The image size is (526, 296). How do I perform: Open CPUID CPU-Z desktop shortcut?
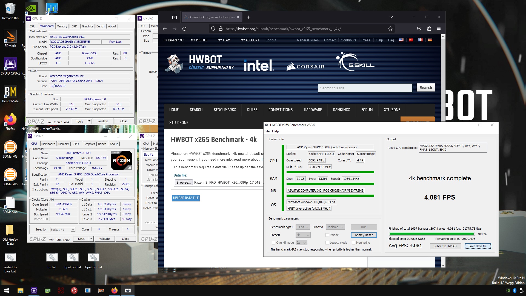10,66
